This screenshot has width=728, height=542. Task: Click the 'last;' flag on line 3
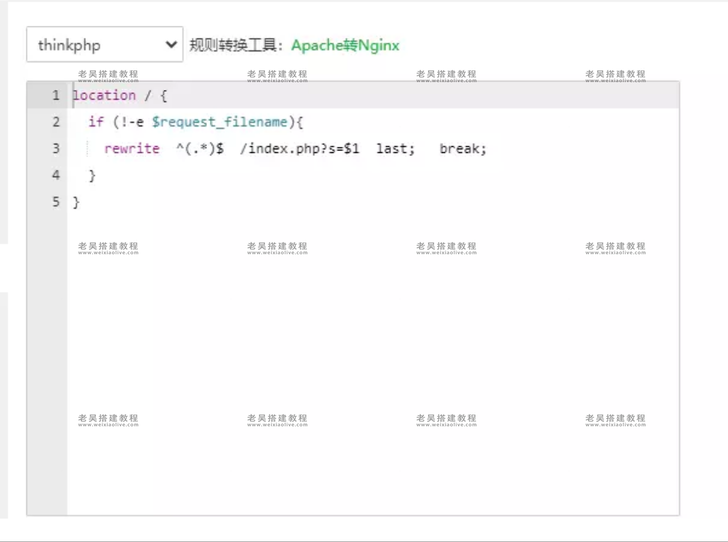[395, 149]
